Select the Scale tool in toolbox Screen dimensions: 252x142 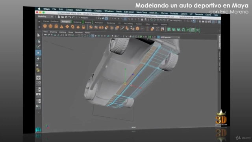[38, 65]
